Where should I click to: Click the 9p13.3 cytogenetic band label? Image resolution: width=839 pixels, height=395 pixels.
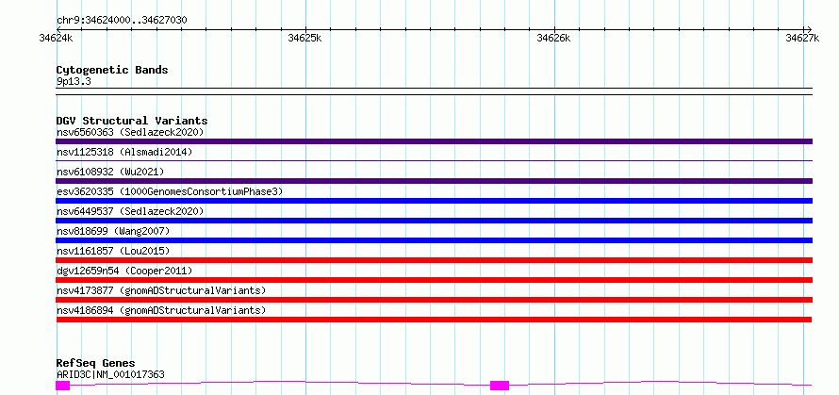[72, 81]
